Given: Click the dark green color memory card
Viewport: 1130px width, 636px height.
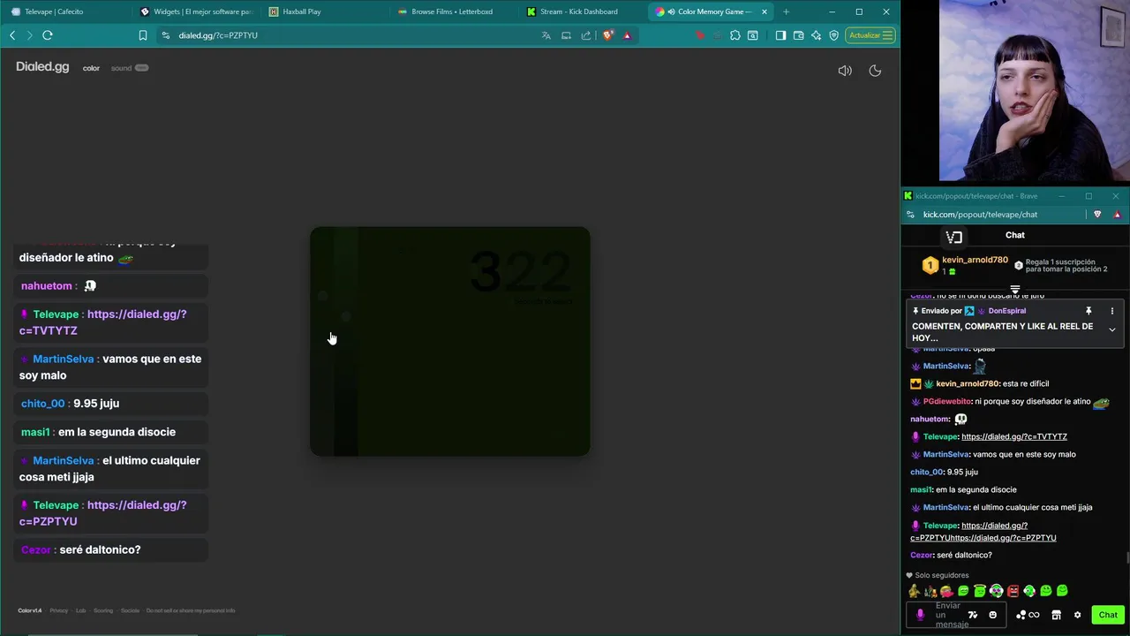Looking at the screenshot, I should (x=449, y=342).
